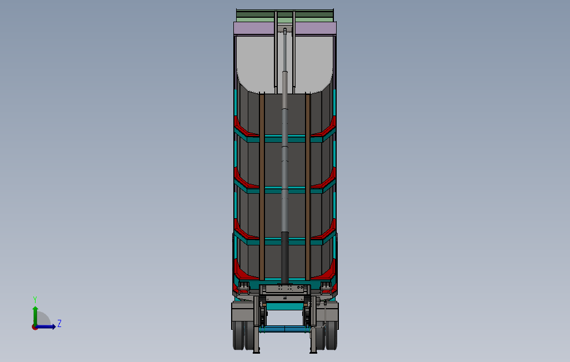The image size is (570, 362).
Task: Click the left outer trailer wheel
Action: click(x=238, y=335)
